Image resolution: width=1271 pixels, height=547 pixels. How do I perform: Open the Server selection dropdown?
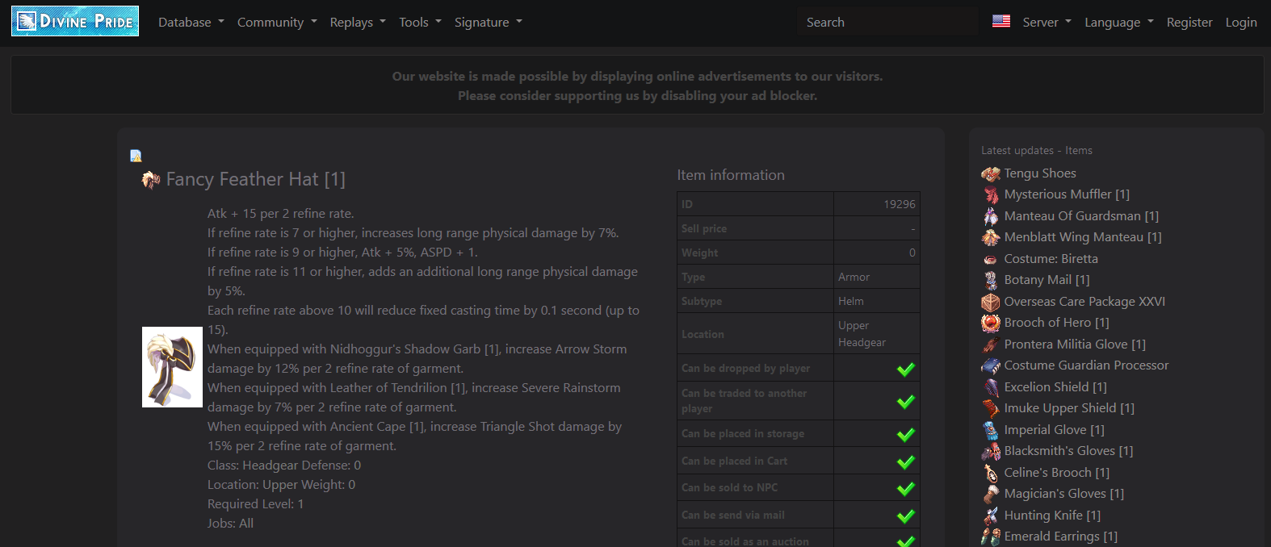pos(1047,23)
